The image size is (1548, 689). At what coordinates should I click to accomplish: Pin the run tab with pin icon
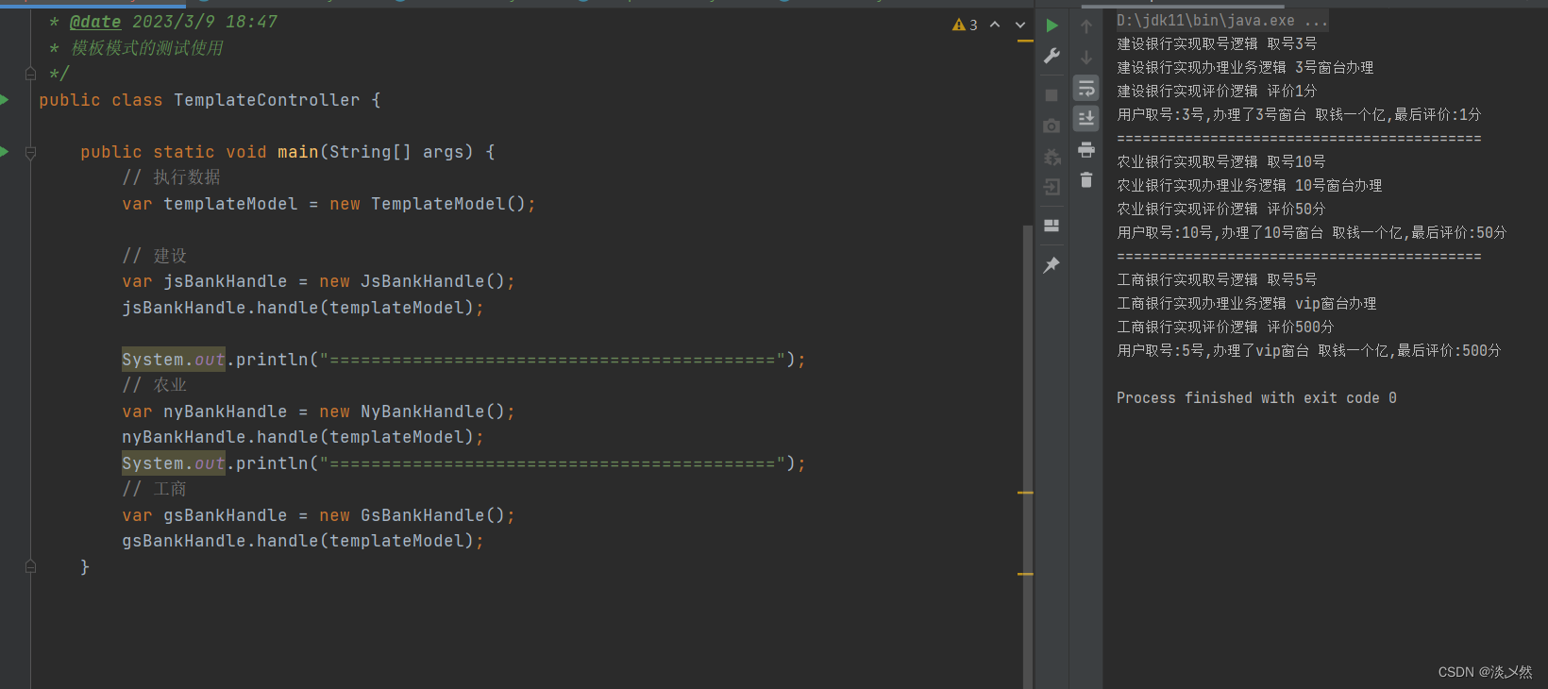point(1052,265)
